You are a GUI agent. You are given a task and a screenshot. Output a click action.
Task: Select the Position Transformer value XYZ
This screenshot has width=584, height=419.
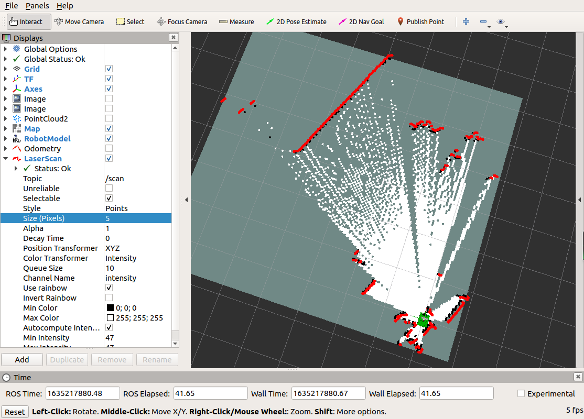(113, 248)
